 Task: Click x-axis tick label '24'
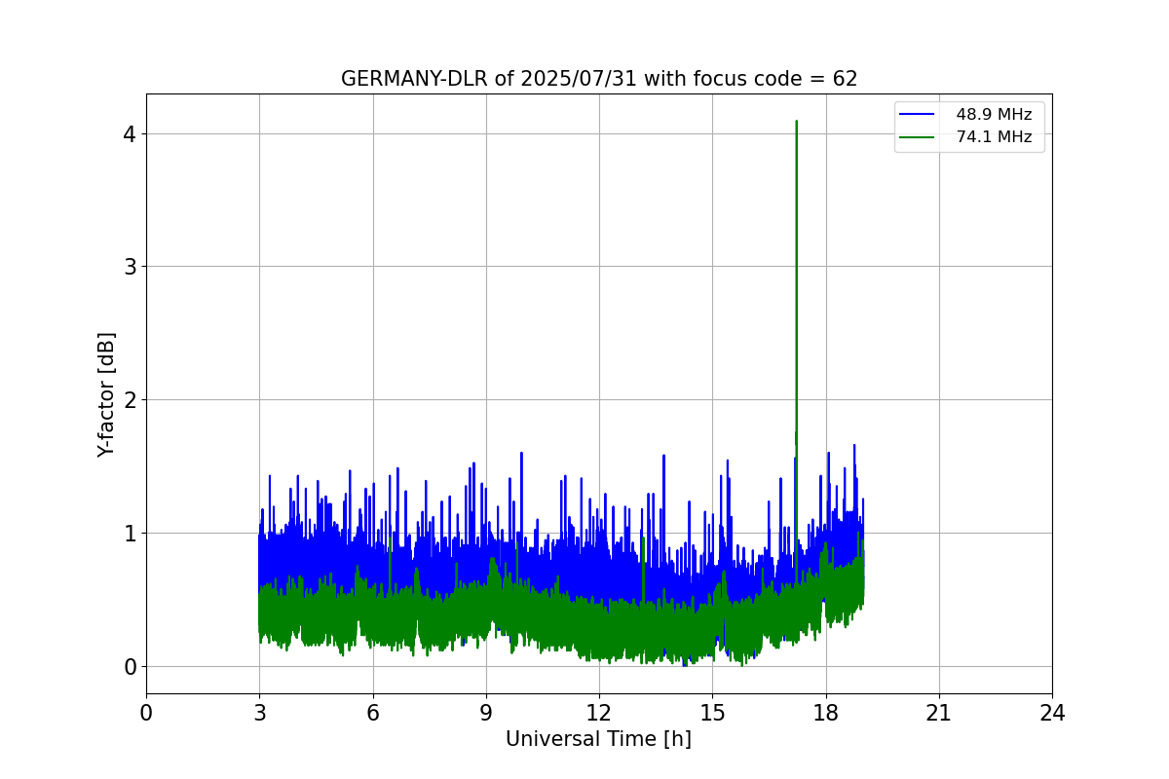tap(1052, 713)
